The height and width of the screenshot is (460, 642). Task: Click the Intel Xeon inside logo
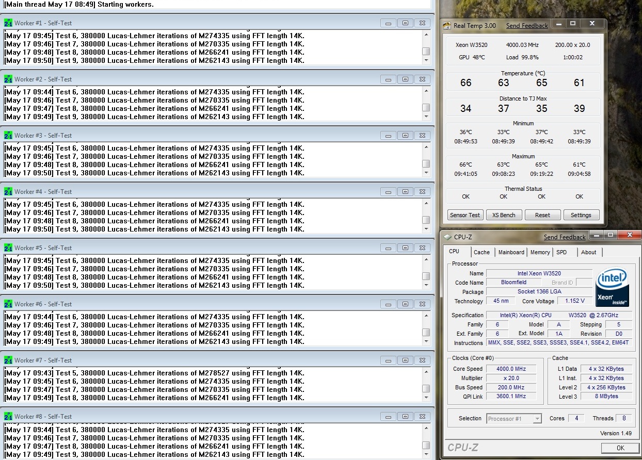click(612, 288)
